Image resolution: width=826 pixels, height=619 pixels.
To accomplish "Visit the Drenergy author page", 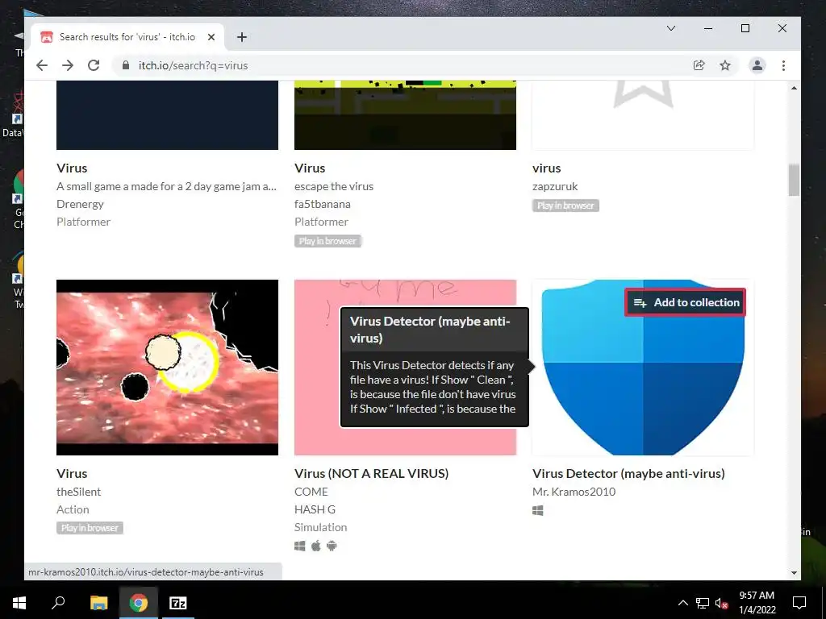I will click(x=80, y=204).
